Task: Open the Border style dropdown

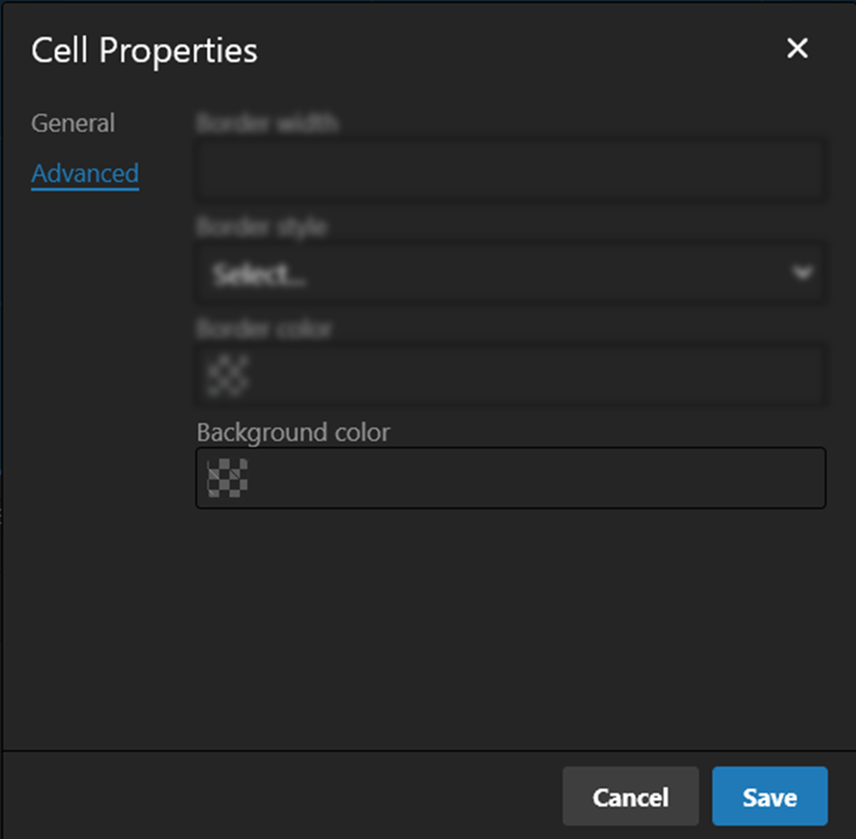Action: click(511, 272)
